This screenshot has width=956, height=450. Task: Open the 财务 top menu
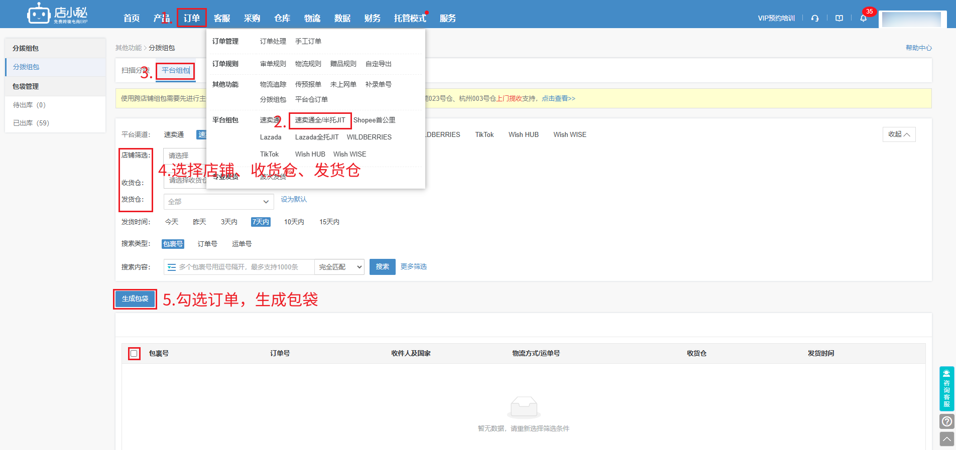[x=373, y=18]
